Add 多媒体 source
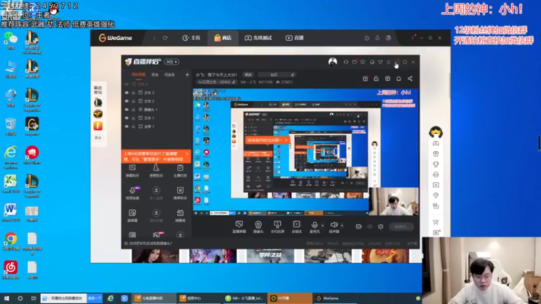541x304 pixels. (x=296, y=227)
